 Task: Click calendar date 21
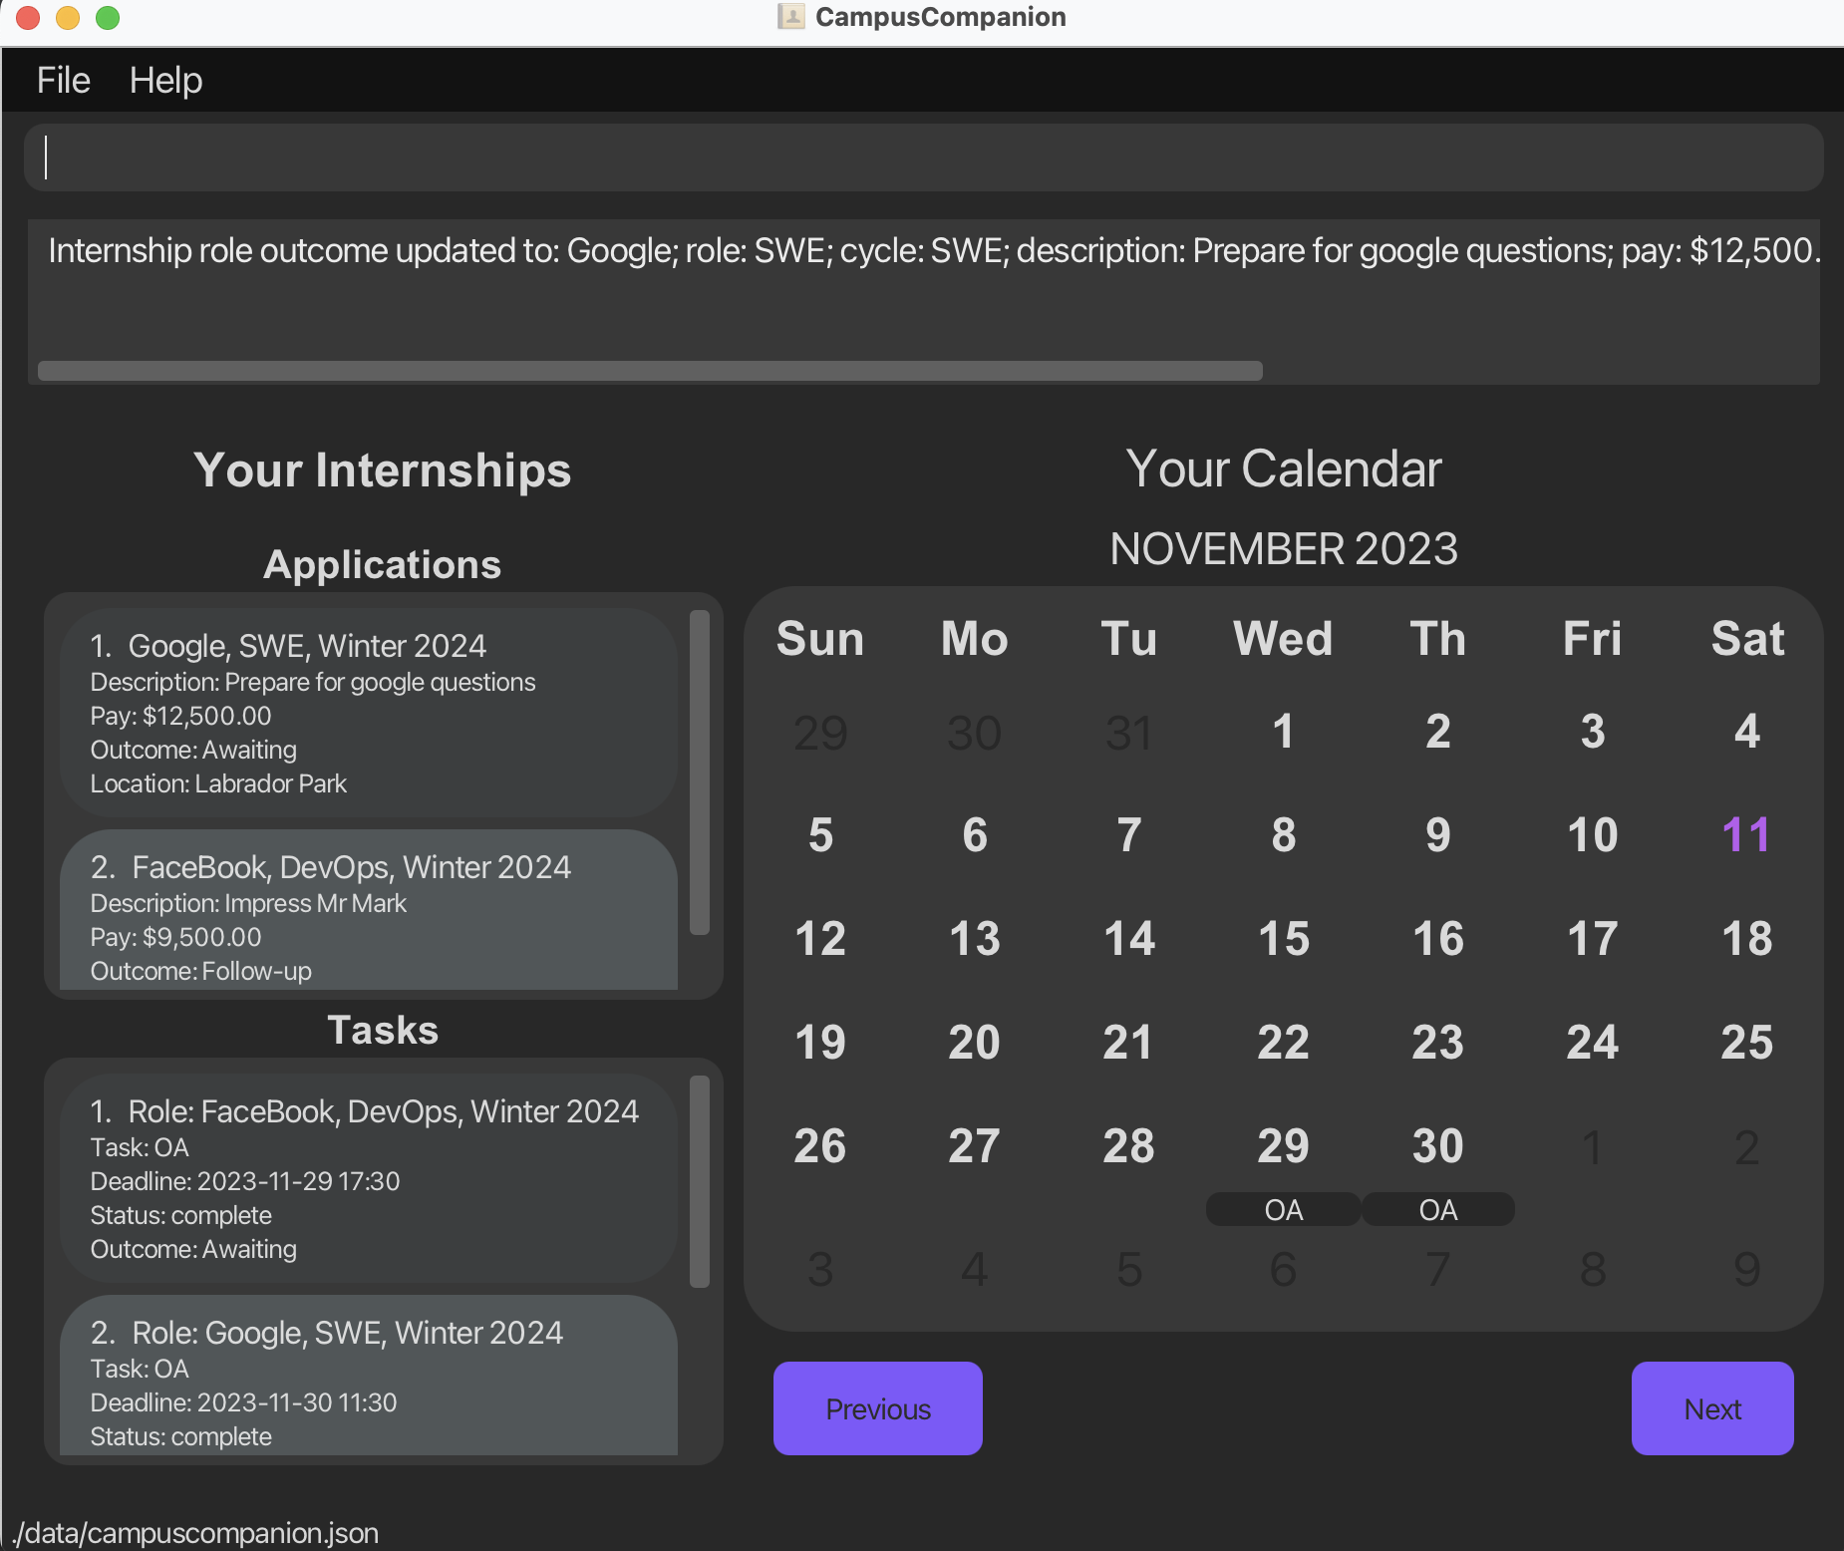tap(1128, 1043)
